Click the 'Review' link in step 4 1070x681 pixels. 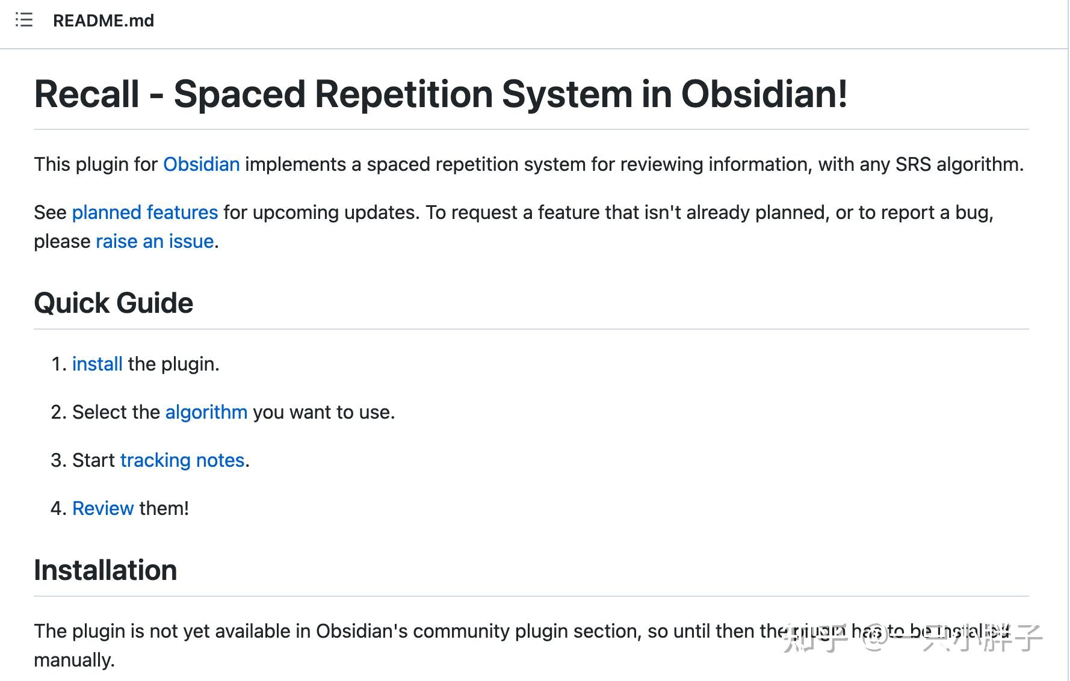[103, 508]
